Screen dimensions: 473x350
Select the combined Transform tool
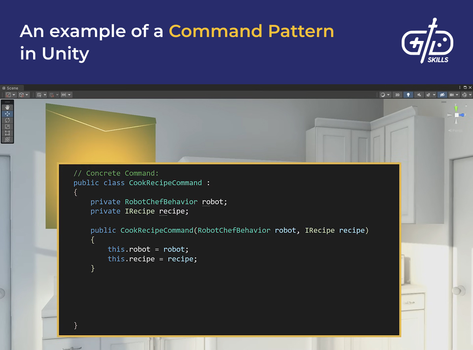7,139
